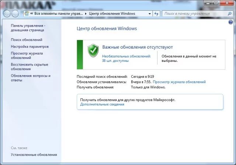Image resolution: width=236 pixels, height=165 pixels.
Task: Minimize the Windows Update window
Action: (x=208, y=3)
